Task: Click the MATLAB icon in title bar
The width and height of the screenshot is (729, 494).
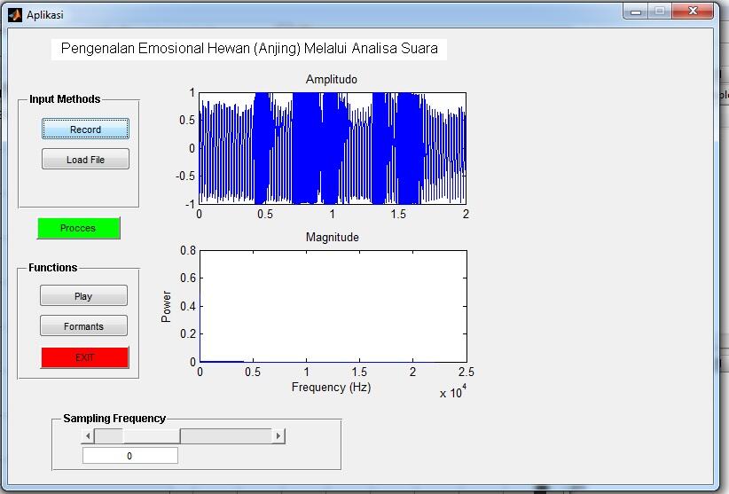Action: pyautogui.click(x=14, y=14)
